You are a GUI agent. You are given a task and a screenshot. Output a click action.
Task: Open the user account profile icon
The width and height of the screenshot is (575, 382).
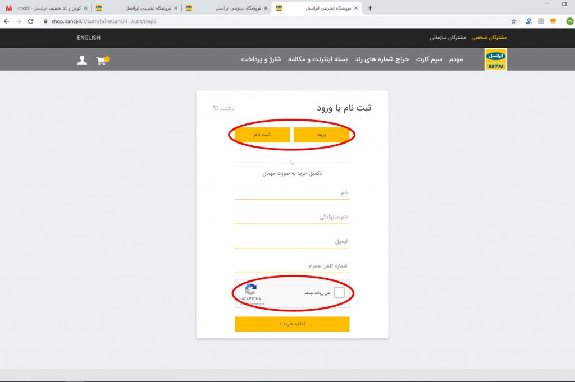tap(82, 60)
